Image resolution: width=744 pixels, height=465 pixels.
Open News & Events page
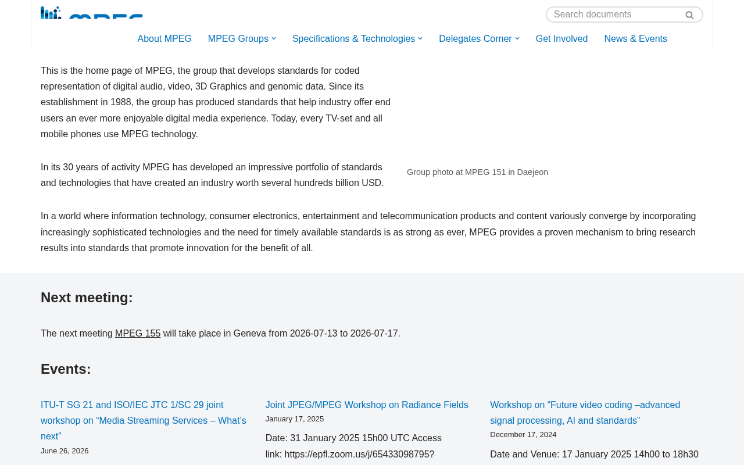coord(635,39)
